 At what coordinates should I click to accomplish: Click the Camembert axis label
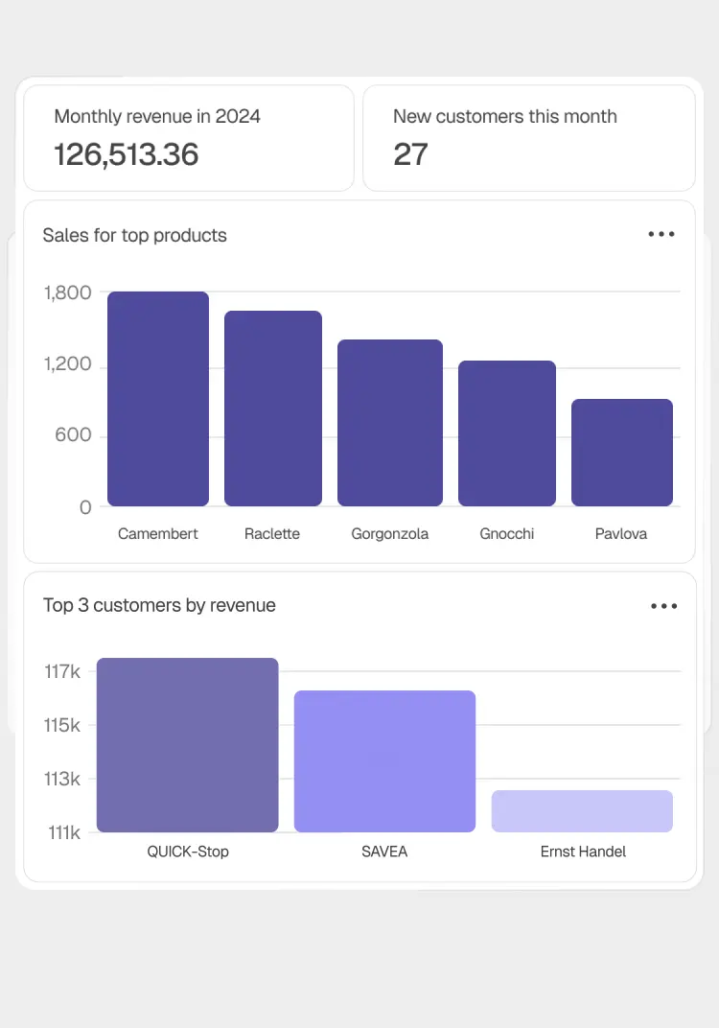point(158,533)
